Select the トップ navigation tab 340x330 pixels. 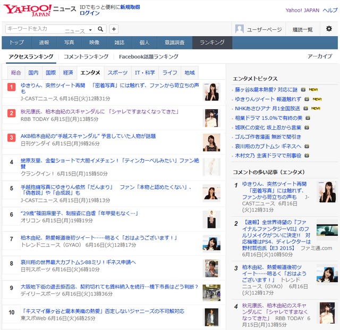[16, 43]
